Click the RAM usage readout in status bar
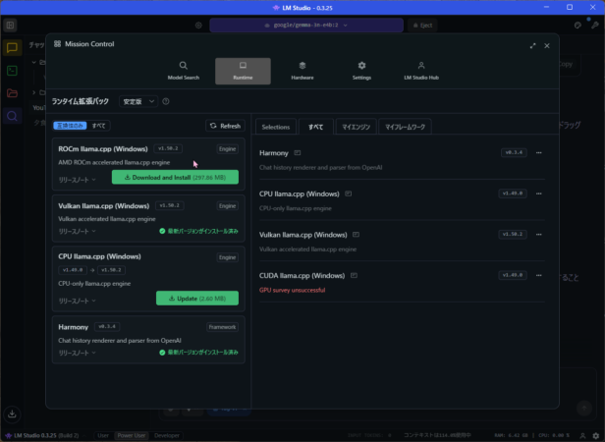 point(511,435)
